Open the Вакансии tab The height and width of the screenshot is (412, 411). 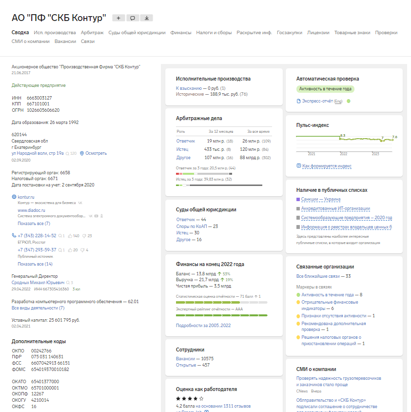pyautogui.click(x=65, y=41)
